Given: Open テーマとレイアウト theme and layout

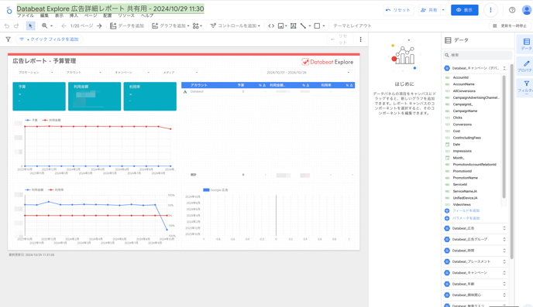Looking at the screenshot, I should tap(352, 26).
